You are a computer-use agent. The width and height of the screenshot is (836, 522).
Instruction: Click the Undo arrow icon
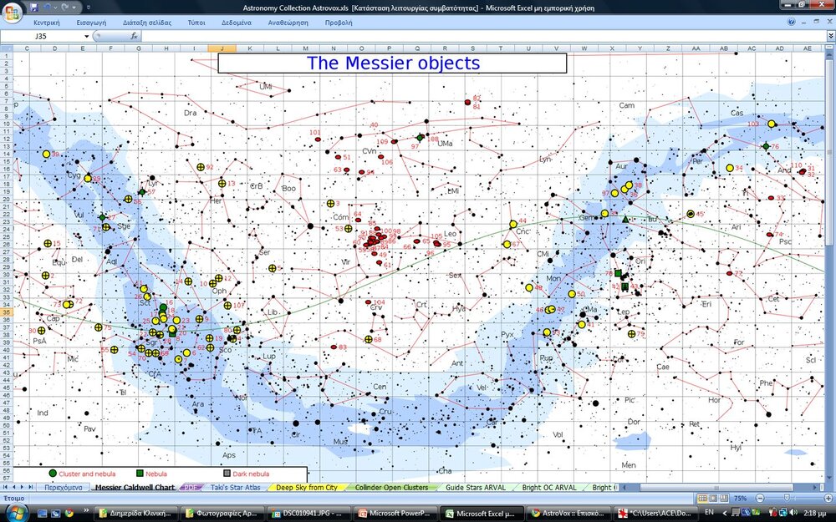[x=47, y=7]
